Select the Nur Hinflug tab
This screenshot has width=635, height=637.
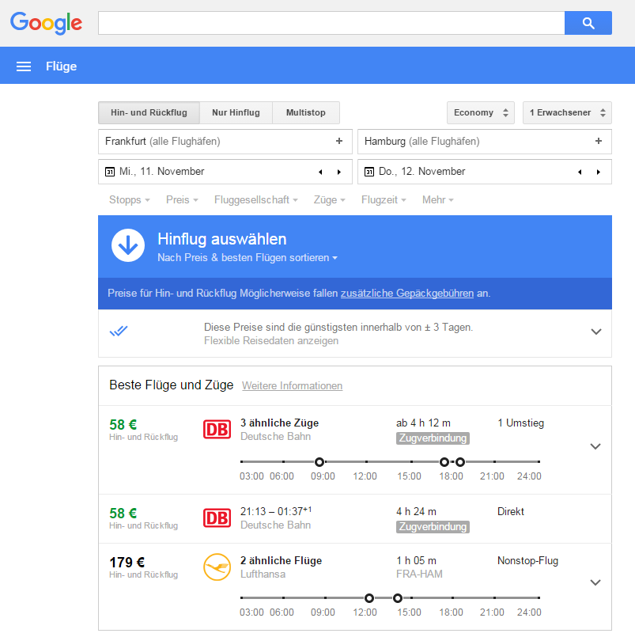click(236, 112)
